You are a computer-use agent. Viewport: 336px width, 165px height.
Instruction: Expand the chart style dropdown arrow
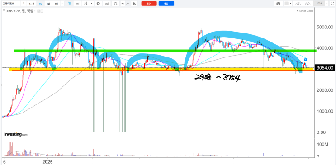91,4
